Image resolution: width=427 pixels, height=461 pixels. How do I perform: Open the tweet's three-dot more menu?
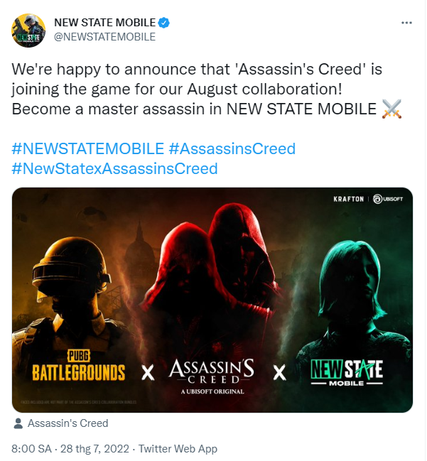406,23
